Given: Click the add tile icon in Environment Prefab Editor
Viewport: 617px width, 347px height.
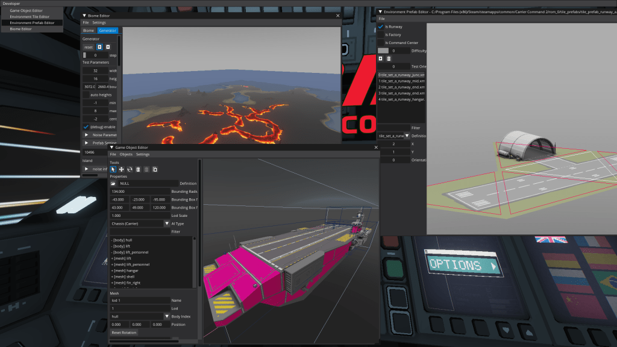Looking at the screenshot, I should click(381, 58).
